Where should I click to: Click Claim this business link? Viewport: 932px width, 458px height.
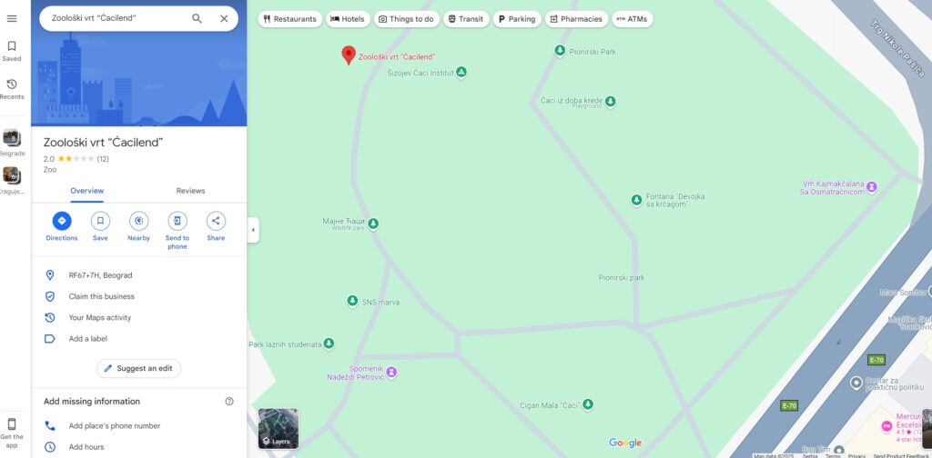pos(101,296)
